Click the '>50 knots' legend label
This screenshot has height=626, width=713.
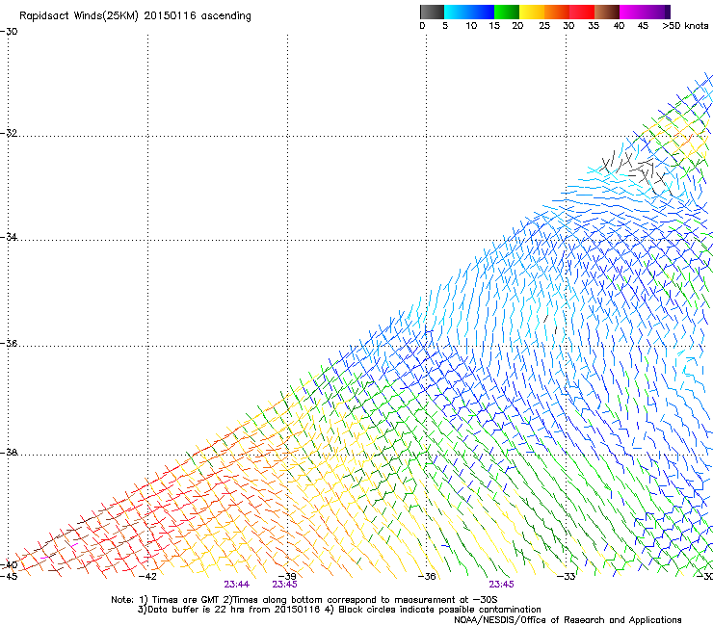click(x=685, y=26)
